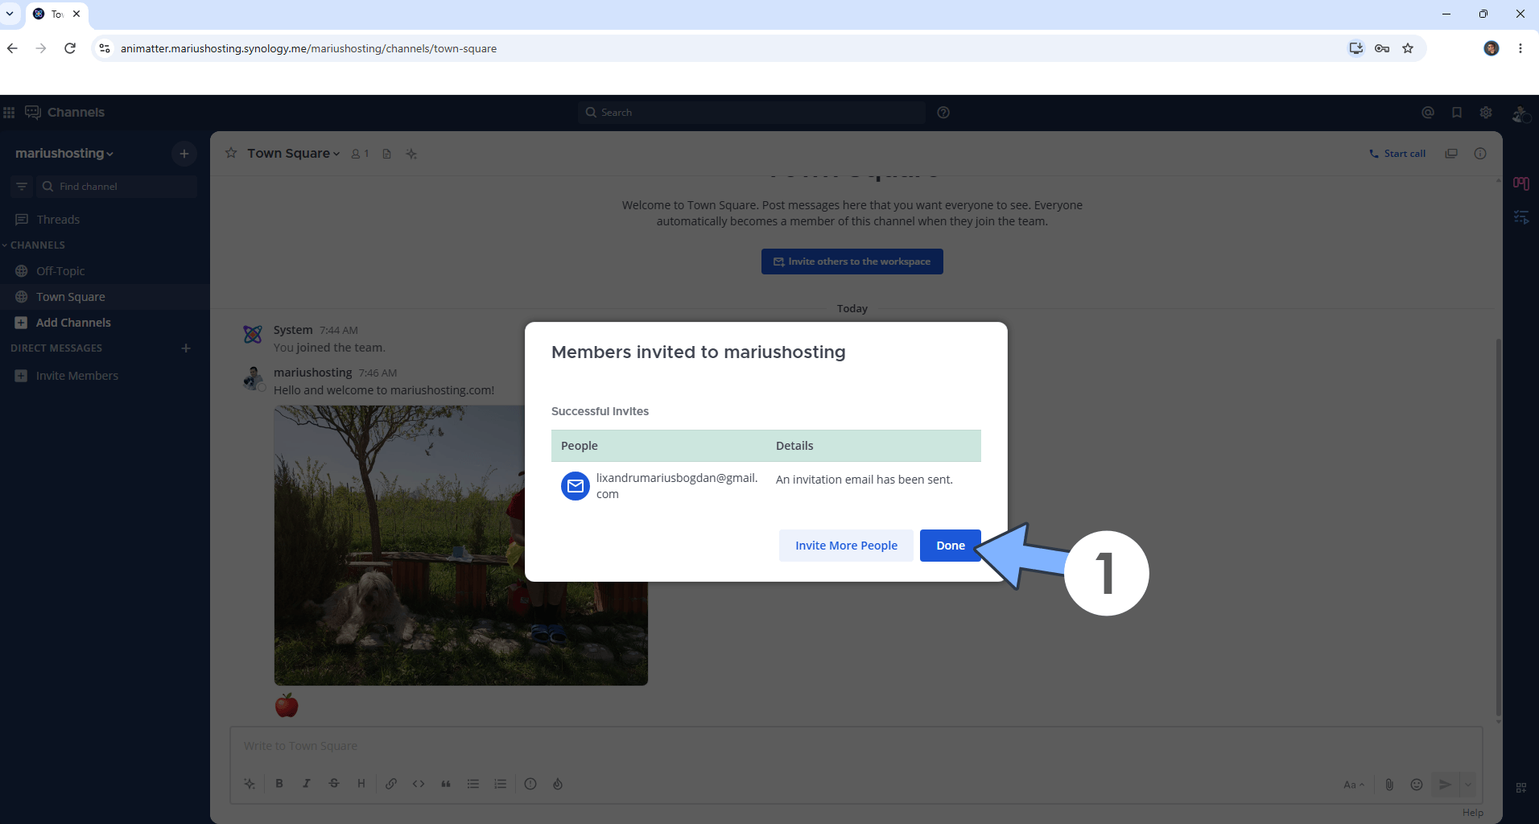
Task: Open the Chrome three-dot menu
Action: [x=1520, y=48]
